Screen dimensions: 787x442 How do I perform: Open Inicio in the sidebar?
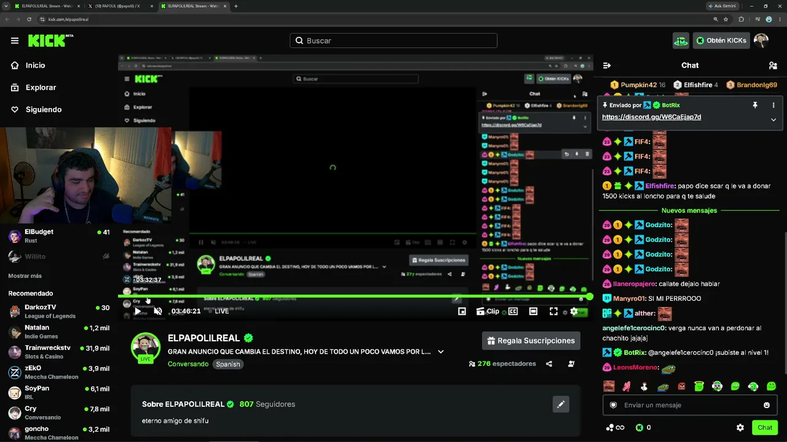[x=36, y=65]
